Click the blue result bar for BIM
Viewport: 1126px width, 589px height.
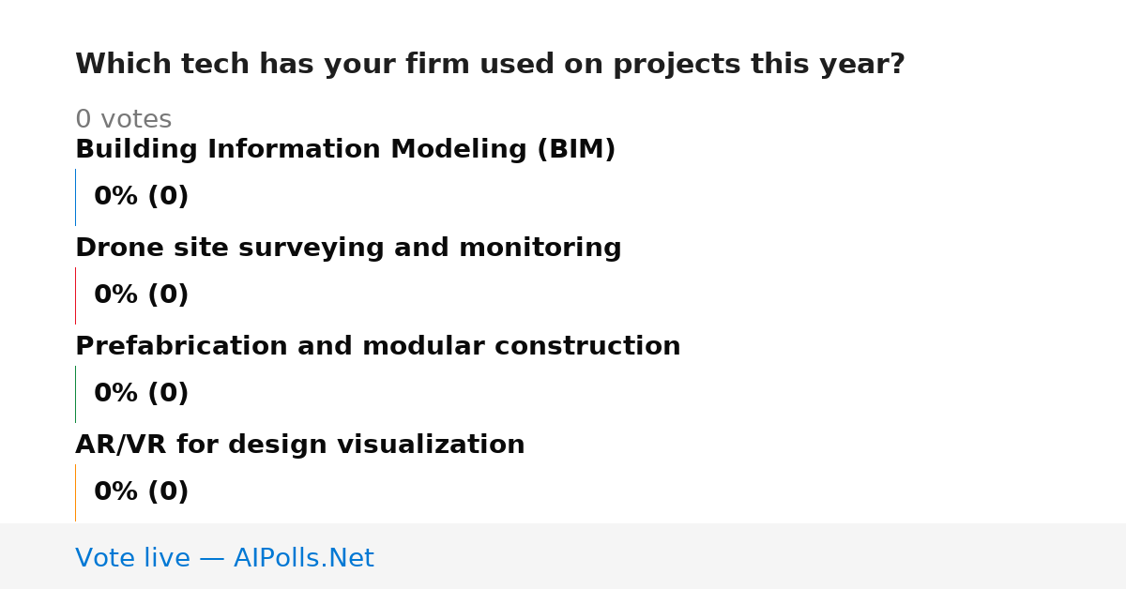coord(75,197)
